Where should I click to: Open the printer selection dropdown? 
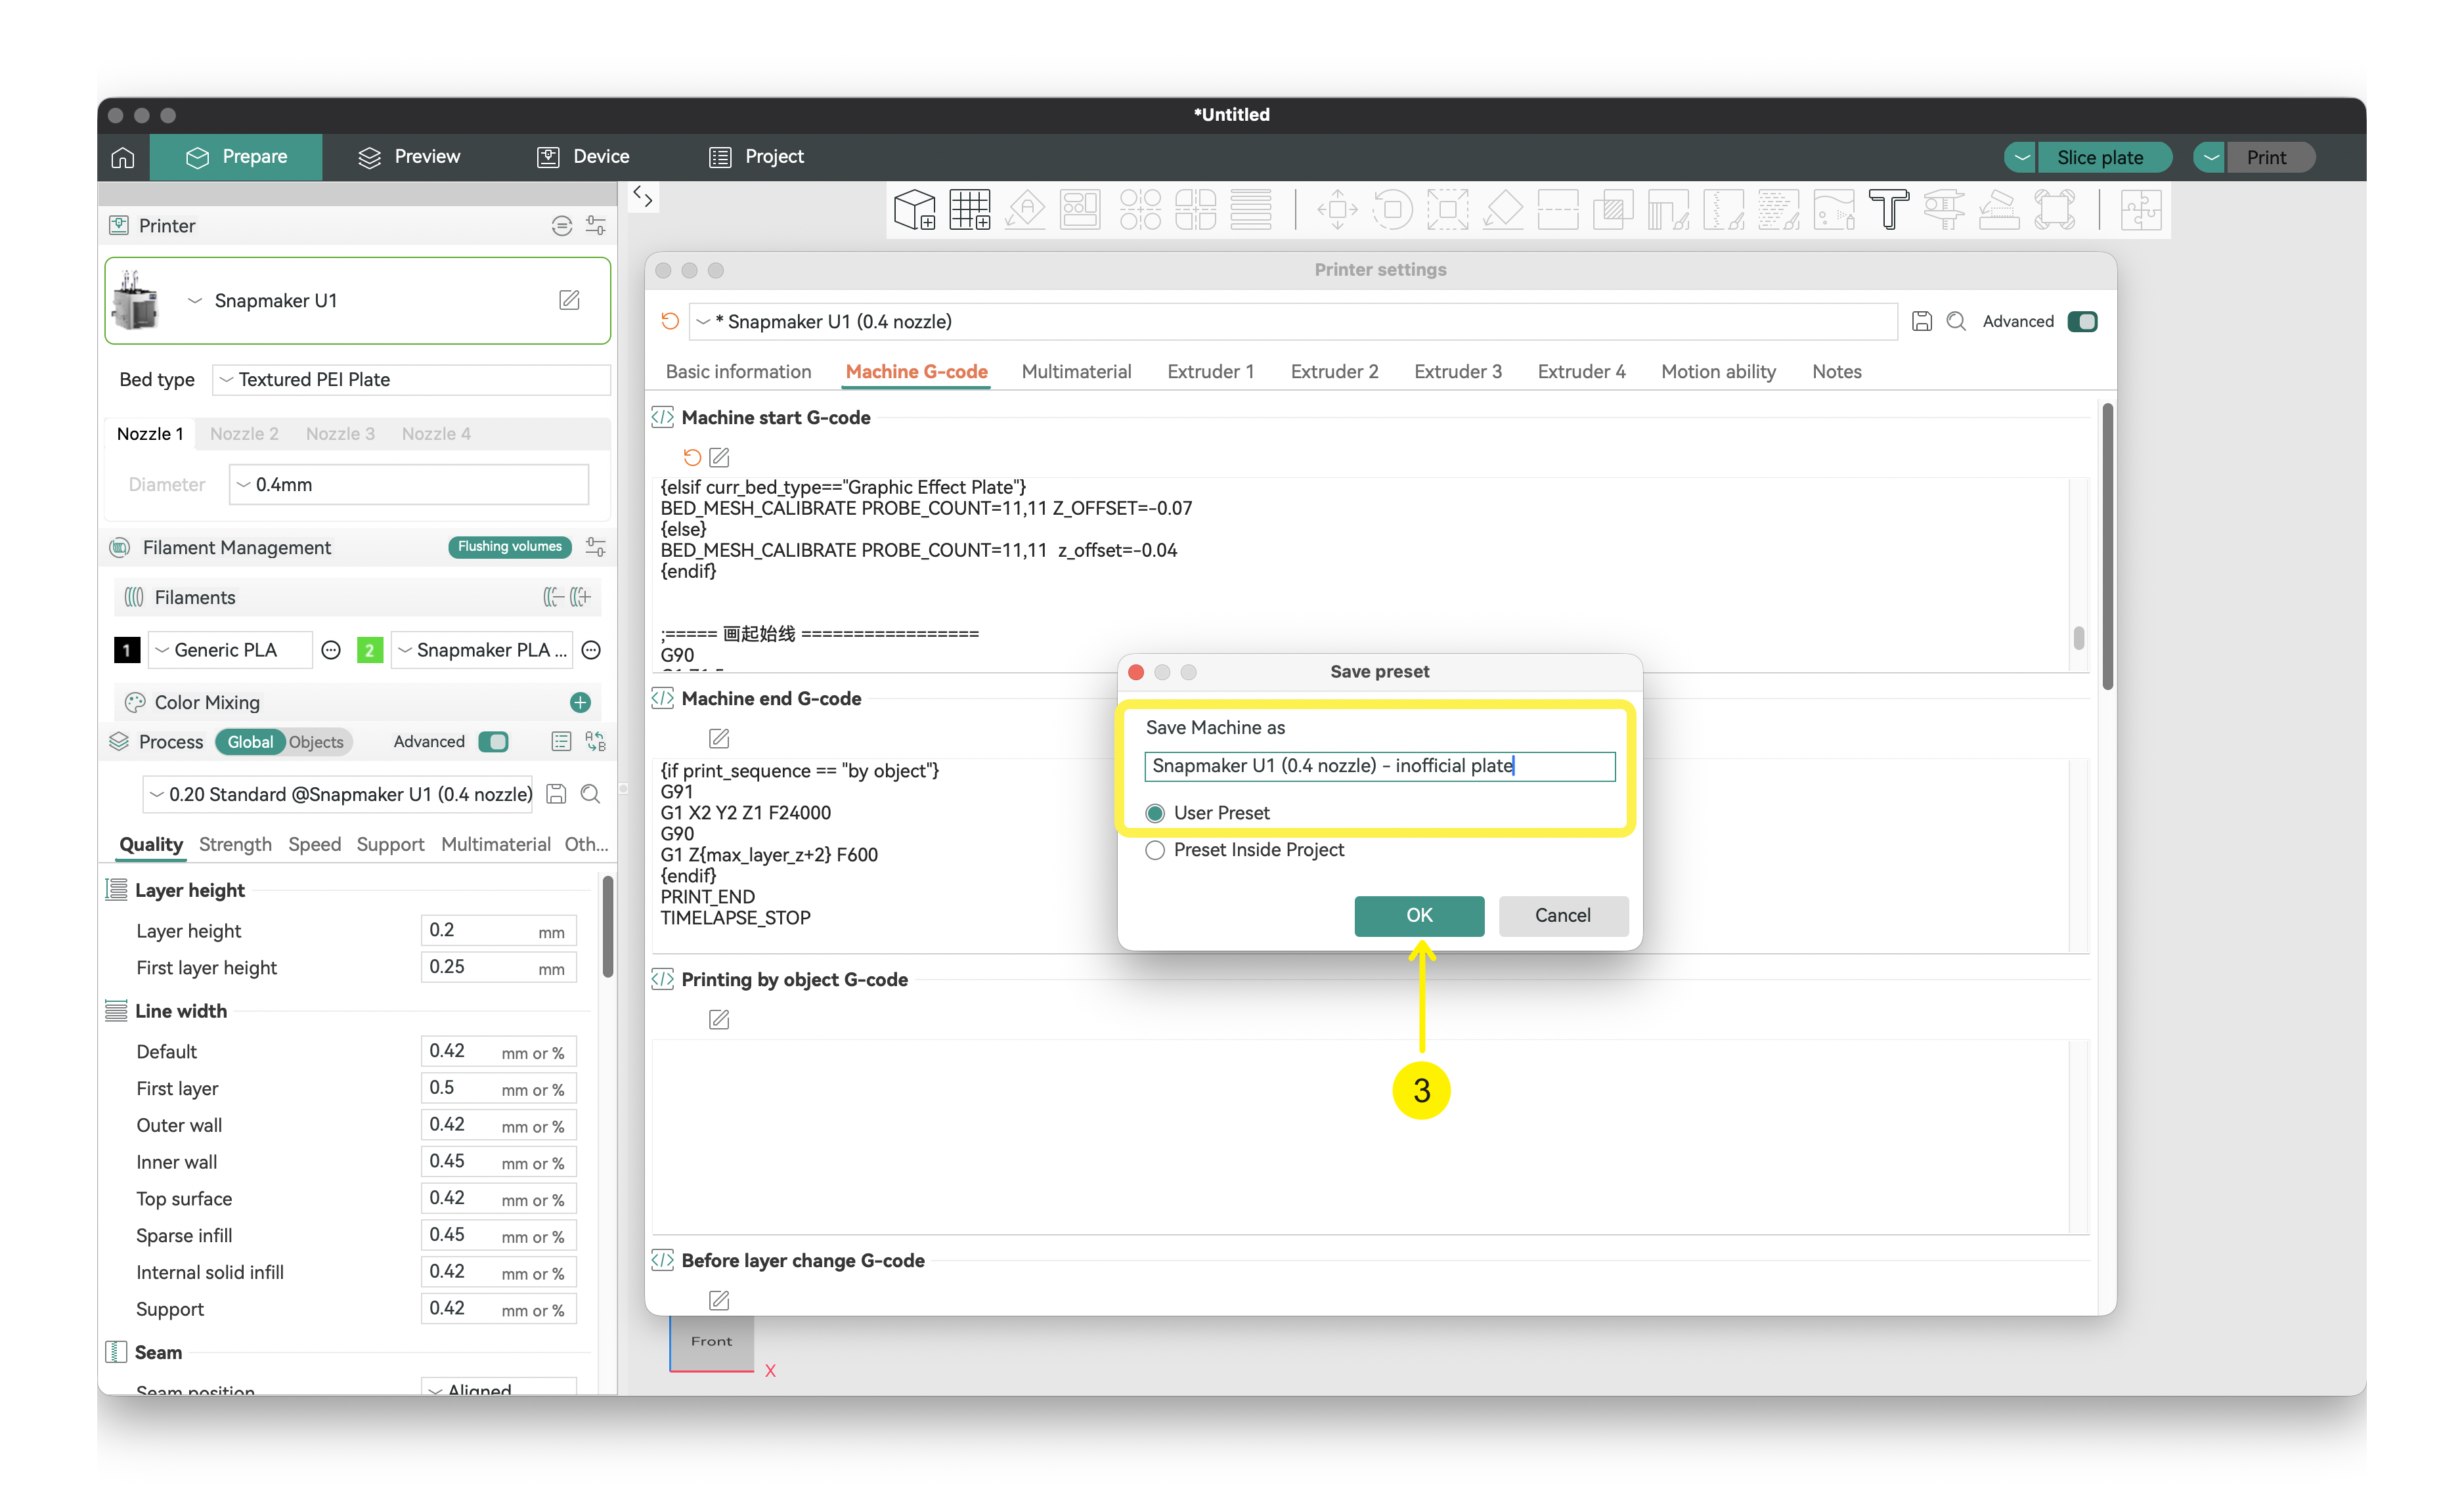click(195, 301)
